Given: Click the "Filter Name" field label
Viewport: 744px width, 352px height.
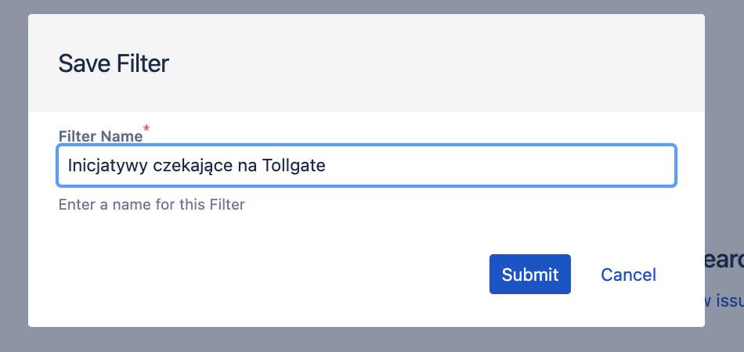Looking at the screenshot, I should point(100,136).
